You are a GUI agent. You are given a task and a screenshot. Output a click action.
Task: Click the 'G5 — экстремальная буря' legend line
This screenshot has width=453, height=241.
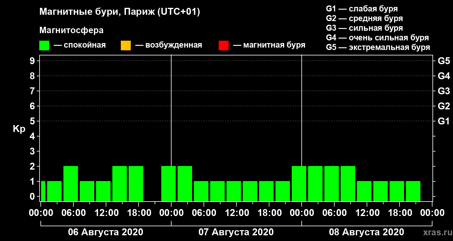pyautogui.click(x=378, y=48)
